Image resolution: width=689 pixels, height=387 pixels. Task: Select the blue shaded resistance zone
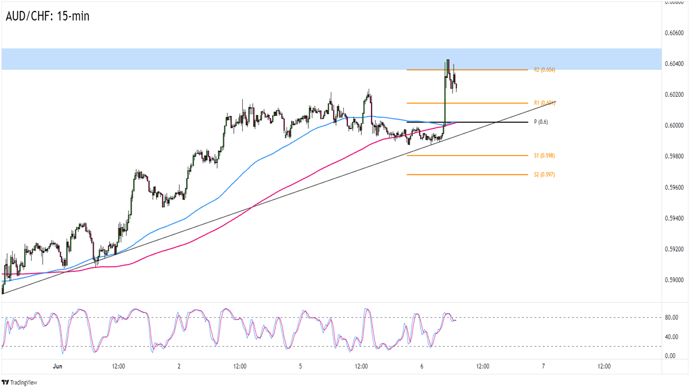(230, 59)
